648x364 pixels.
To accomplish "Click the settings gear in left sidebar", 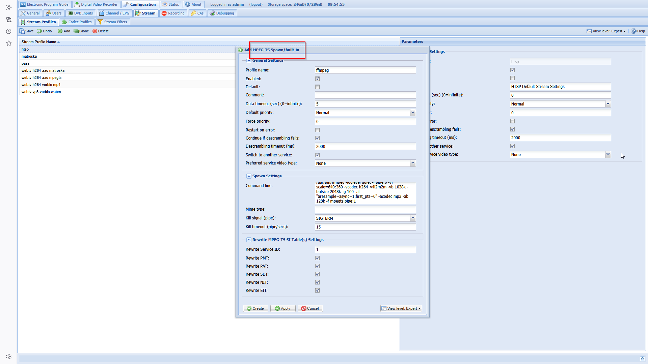I will pyautogui.click(x=9, y=357).
